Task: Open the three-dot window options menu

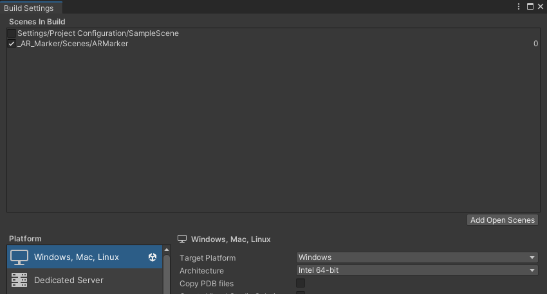Action: pyautogui.click(x=519, y=6)
